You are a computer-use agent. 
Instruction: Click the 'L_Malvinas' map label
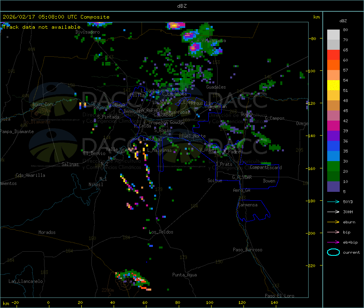click(x=159, y=150)
